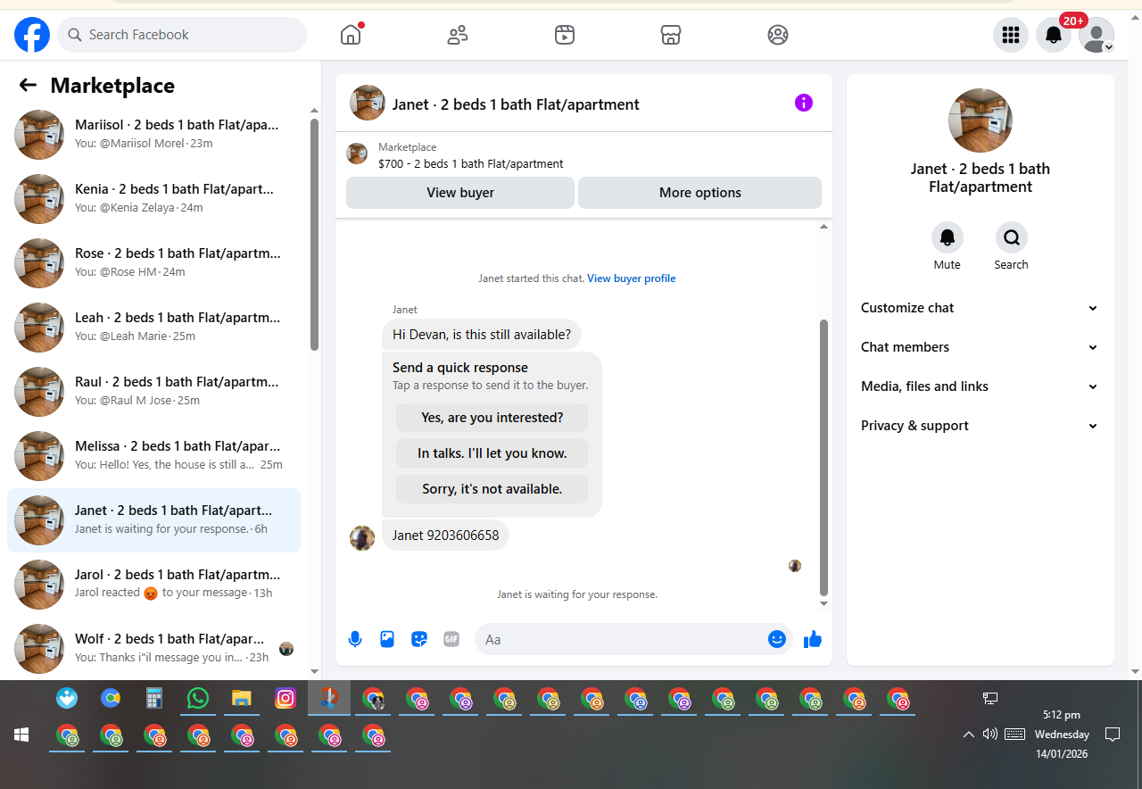
Task: Open the emoji picker smiley icon
Action: pos(777,639)
